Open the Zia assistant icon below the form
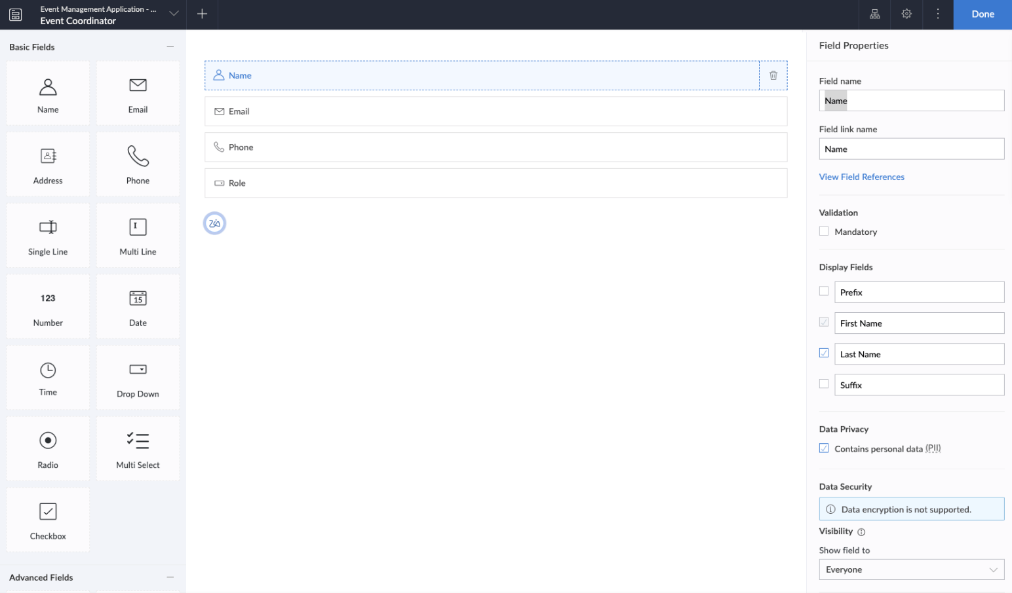Screen dimensions: 1012x593 (x=214, y=223)
